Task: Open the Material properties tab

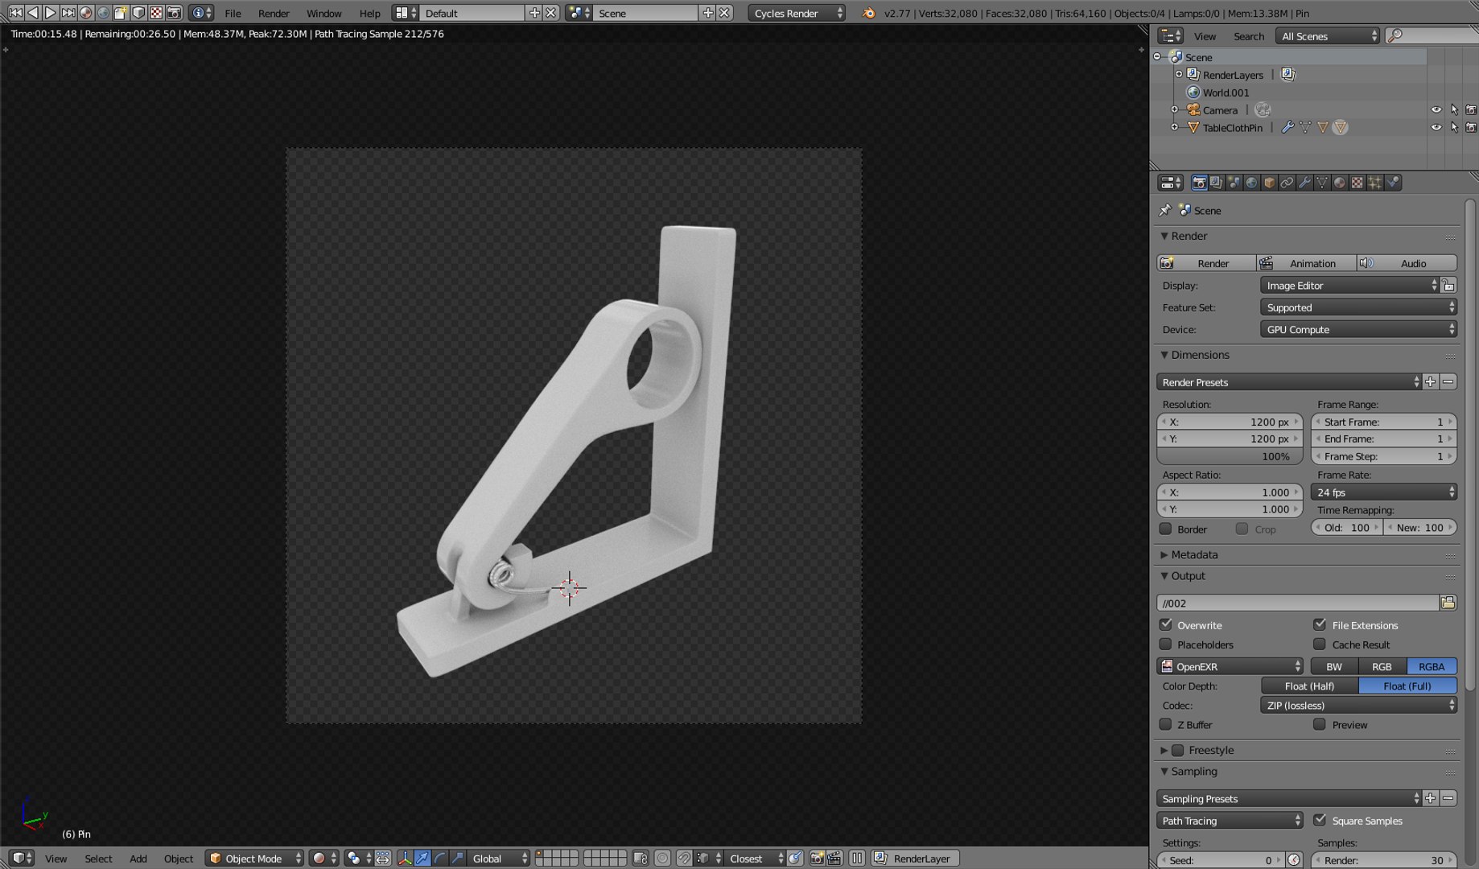Action: 1340,183
